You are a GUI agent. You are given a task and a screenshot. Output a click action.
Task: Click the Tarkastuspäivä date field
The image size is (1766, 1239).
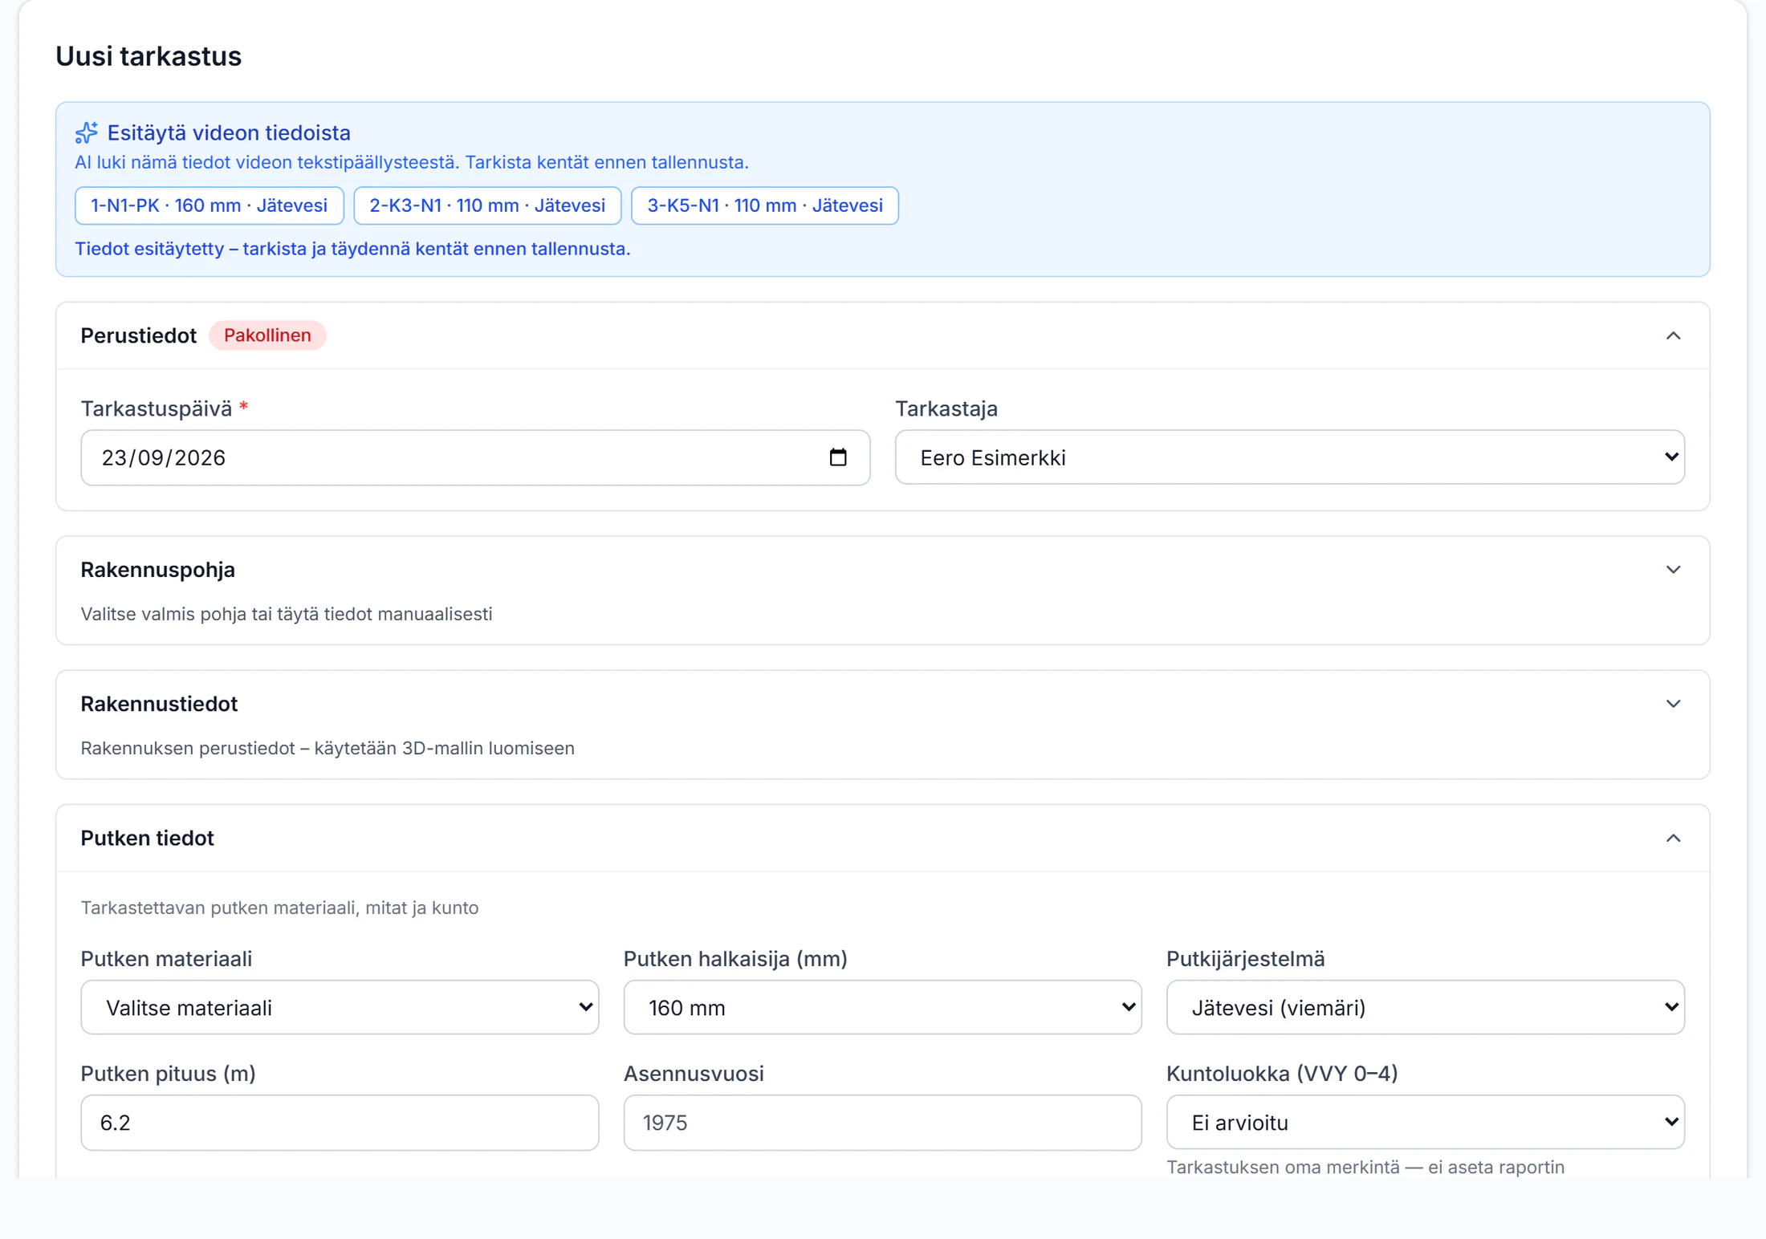[x=475, y=457]
